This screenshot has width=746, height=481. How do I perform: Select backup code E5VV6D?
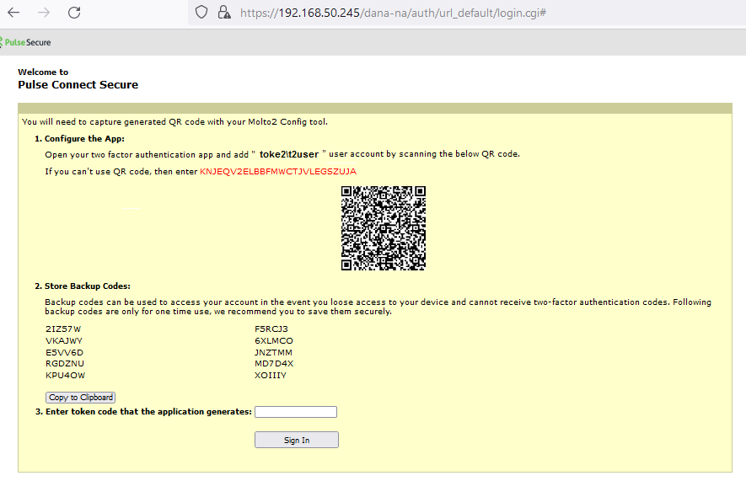click(64, 353)
